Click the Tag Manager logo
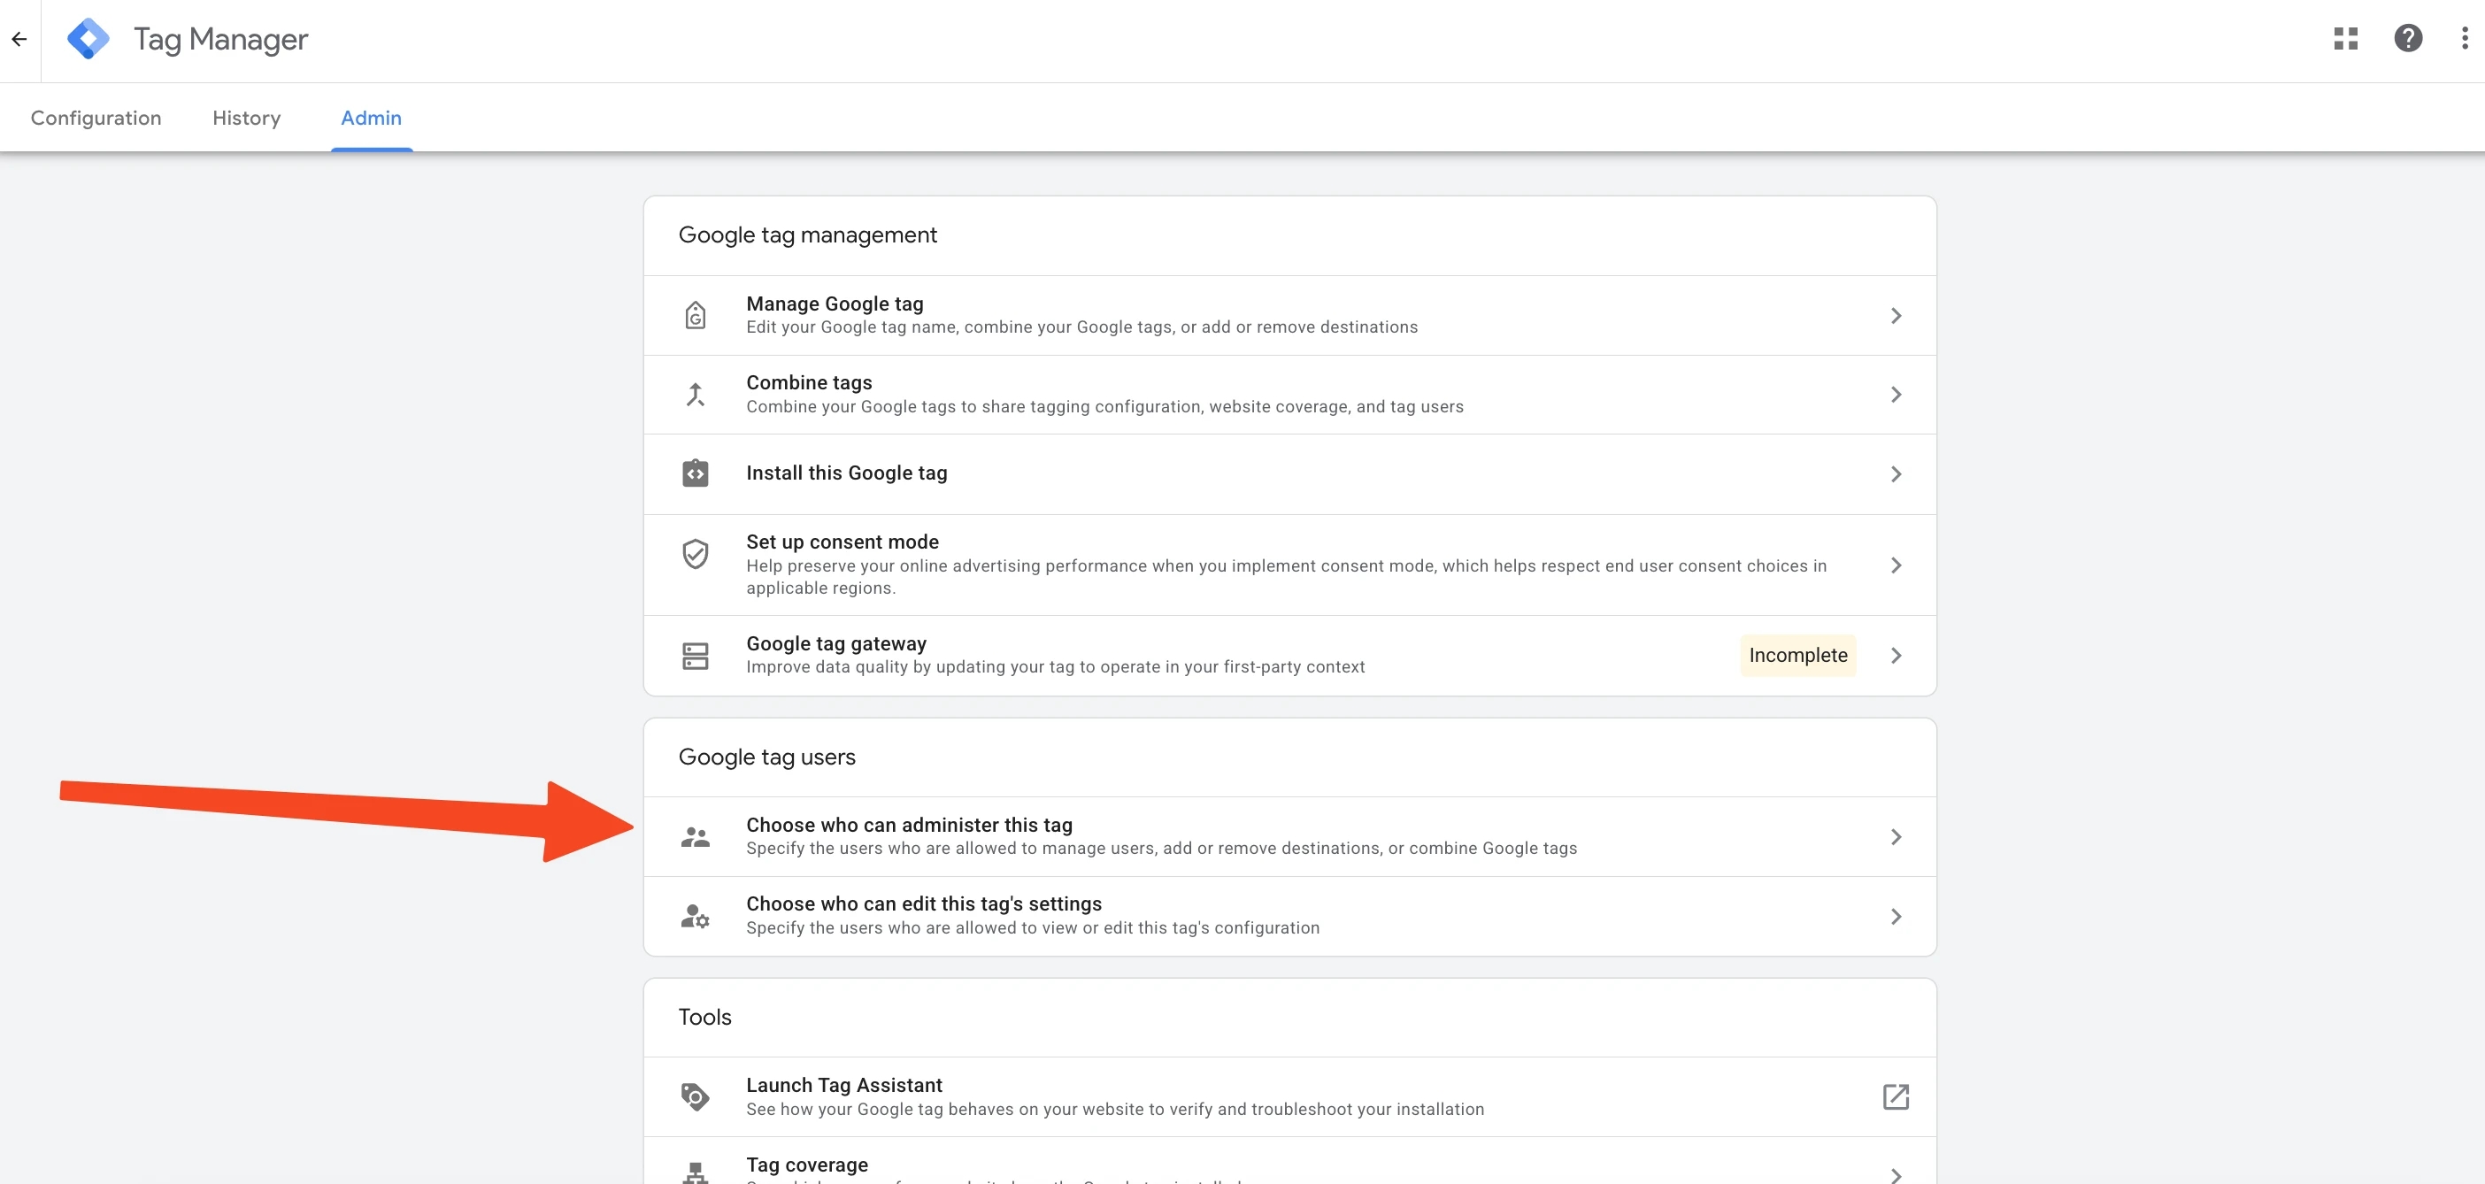The image size is (2485, 1184). click(88, 40)
